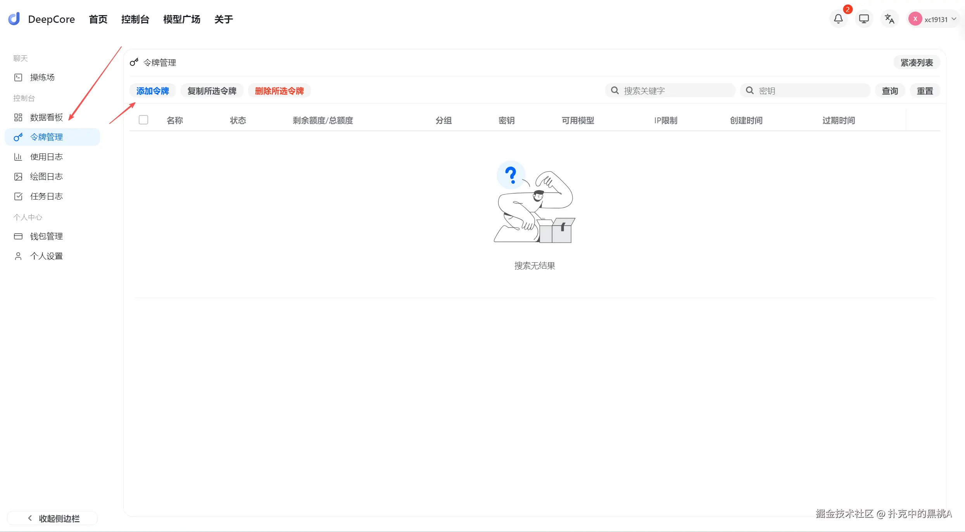Open 个人设置 personal settings item
This screenshot has width=965, height=532.
point(46,256)
